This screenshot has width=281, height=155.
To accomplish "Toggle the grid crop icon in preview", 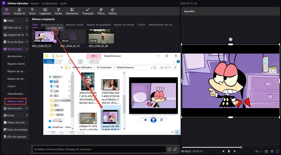I will 272,151.
